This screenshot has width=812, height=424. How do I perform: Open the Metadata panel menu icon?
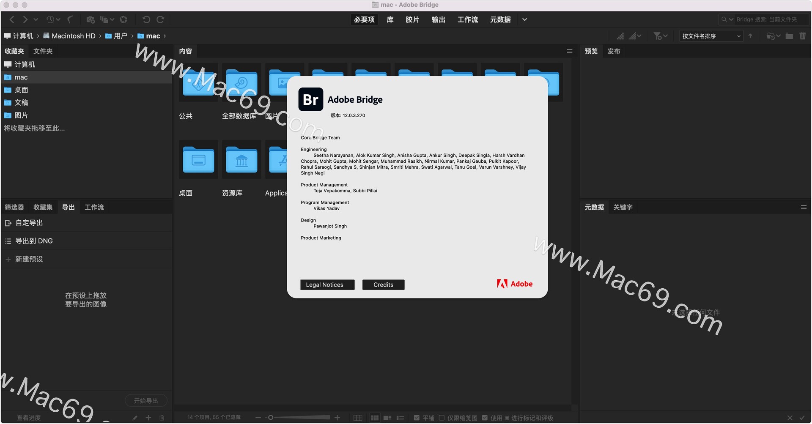804,207
